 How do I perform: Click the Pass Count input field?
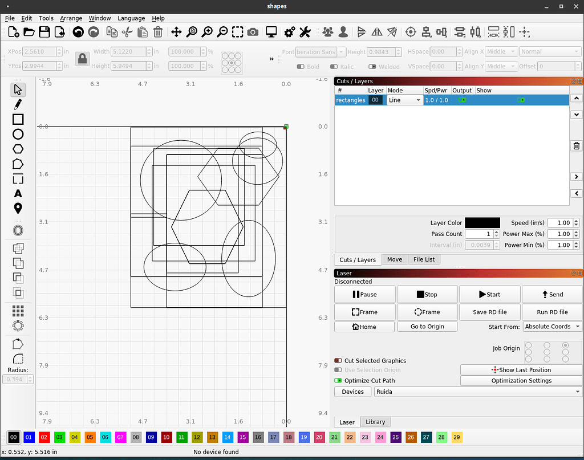click(x=479, y=234)
